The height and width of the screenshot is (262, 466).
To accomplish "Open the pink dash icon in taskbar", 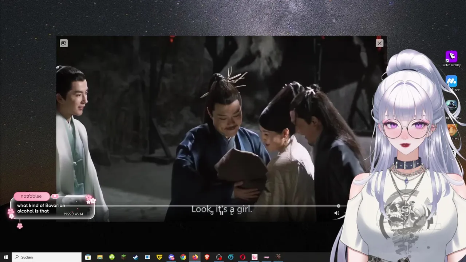I will point(266,257).
